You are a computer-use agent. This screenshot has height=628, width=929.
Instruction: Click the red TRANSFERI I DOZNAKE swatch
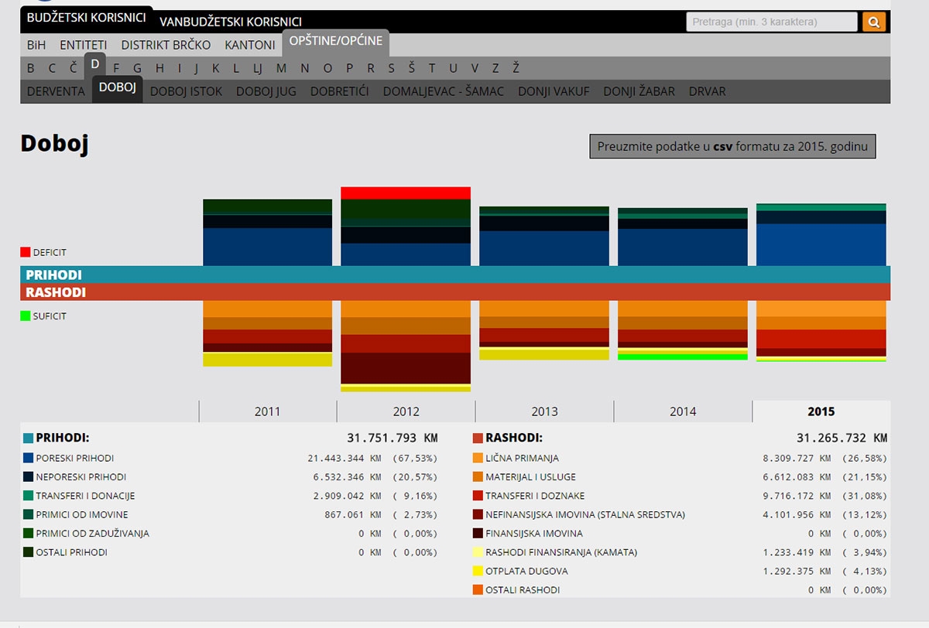pos(478,496)
